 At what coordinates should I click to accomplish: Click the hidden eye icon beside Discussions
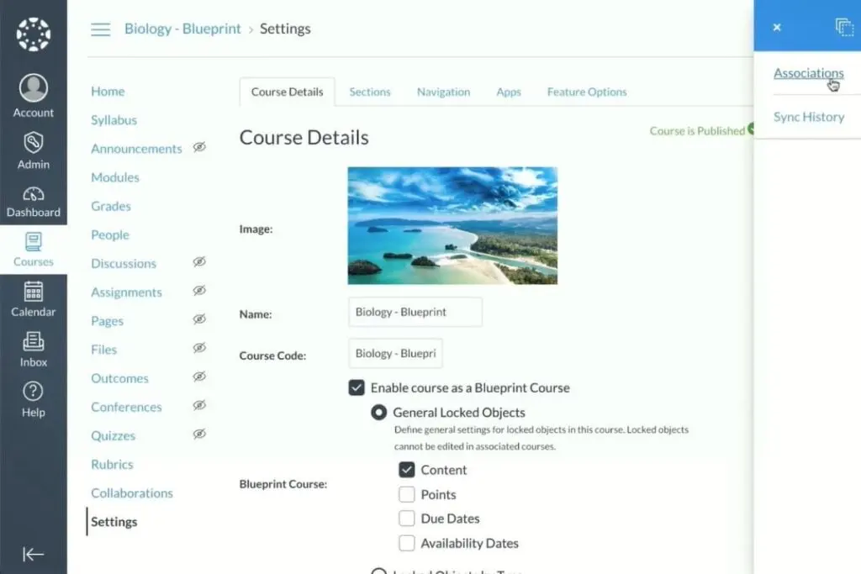pos(199,261)
